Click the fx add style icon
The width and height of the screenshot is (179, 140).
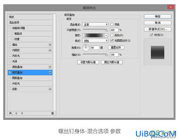click(x=11, y=113)
